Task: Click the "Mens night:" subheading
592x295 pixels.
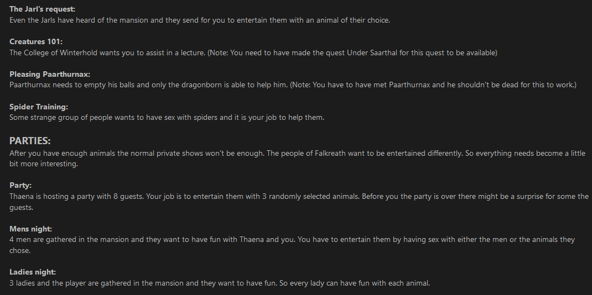Action: click(30, 229)
